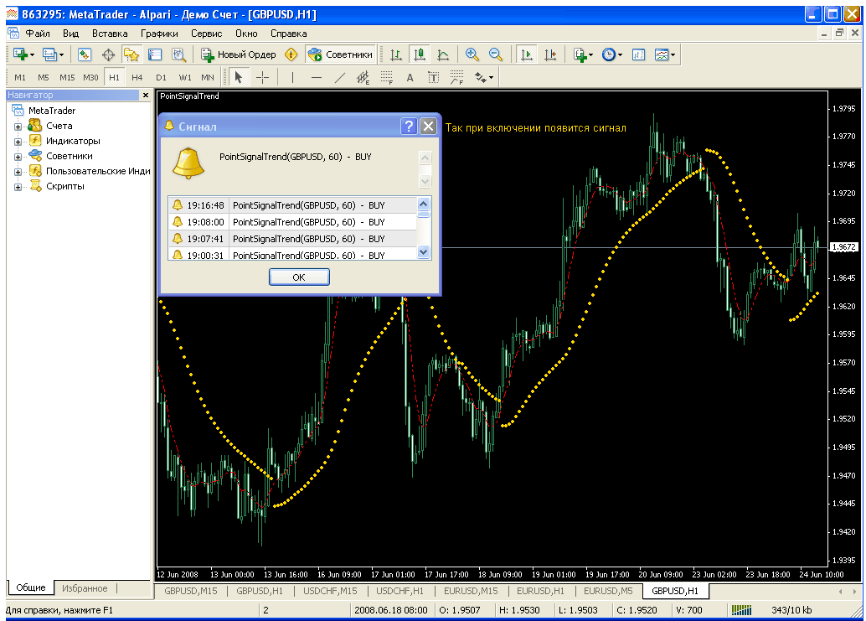The image size is (866, 621).
Task: Switch chart to bar chart mode
Action: (396, 54)
